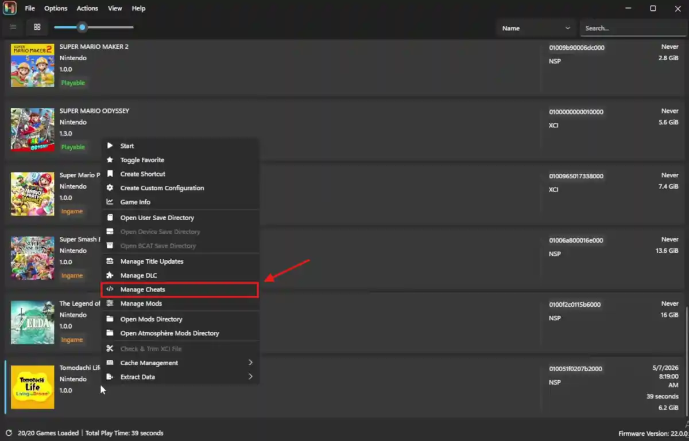Open the Actions menu
This screenshot has height=441, width=689.
(x=87, y=9)
